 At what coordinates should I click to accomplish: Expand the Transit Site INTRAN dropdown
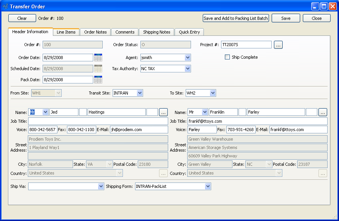tap(140, 93)
